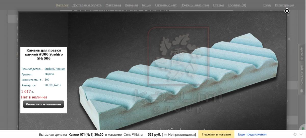Screen dimensions: 306x138
Task: Click the delivery truck icon in price bar
Action: point(165,134)
